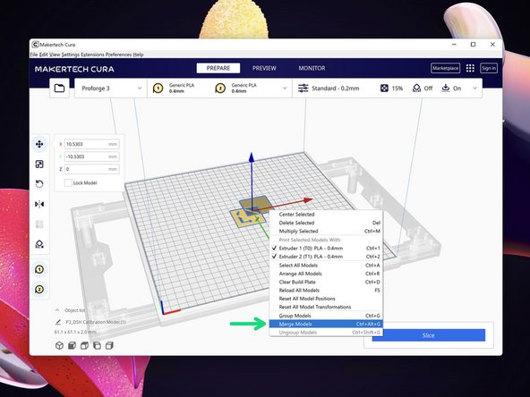Switch to left view cube icon
The image size is (530, 397).
pos(97,345)
